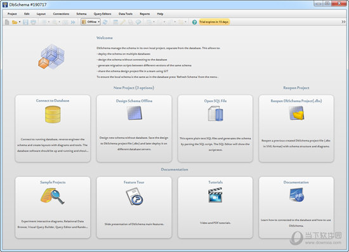Screen dimensions: 349x252
Task: Click the Connect to Database description text
Action: (x=53, y=145)
